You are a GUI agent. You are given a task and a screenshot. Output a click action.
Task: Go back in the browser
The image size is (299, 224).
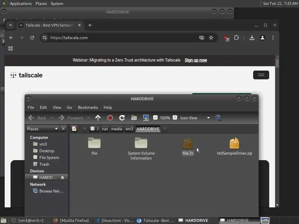pyautogui.click(x=11, y=38)
